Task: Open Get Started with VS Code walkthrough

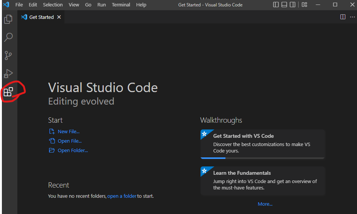Action: click(262, 144)
